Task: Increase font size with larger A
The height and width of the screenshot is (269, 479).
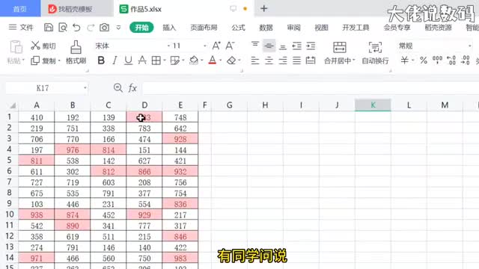Action: coord(216,46)
